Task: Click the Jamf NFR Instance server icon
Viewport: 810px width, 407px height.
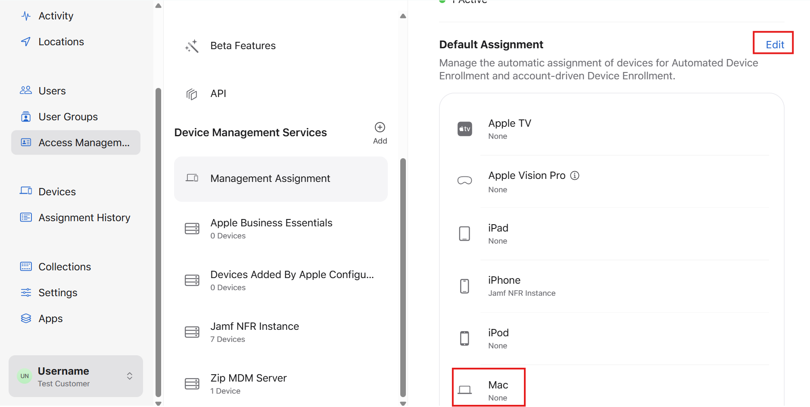Action: pos(192,332)
